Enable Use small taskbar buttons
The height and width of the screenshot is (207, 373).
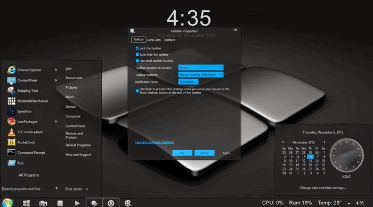click(137, 61)
